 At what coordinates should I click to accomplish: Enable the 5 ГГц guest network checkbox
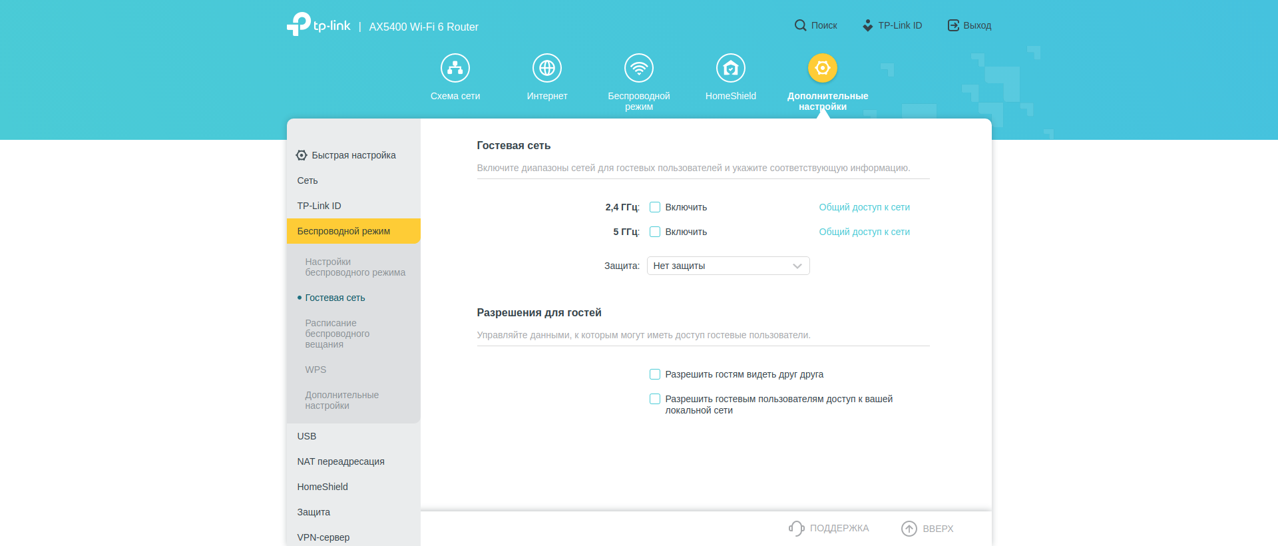655,232
